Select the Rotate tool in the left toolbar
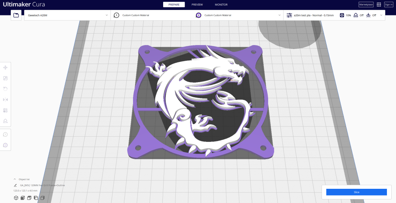This screenshot has width=396, height=203. [x=5, y=89]
